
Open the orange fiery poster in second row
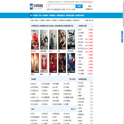pos(35,63)
